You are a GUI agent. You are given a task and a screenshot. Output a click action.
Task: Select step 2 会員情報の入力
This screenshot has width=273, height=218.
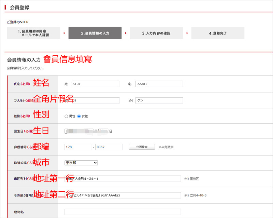coord(95,33)
